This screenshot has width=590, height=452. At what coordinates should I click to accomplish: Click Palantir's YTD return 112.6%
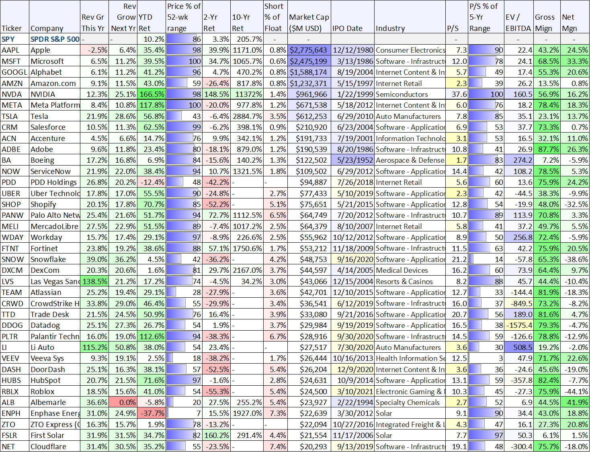pyautogui.click(x=152, y=337)
